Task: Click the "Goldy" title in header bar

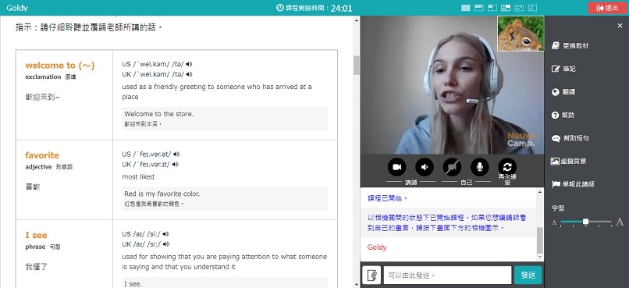Action: tap(17, 8)
